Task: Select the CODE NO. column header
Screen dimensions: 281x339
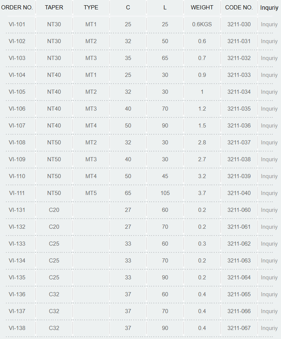Action: [x=239, y=7]
